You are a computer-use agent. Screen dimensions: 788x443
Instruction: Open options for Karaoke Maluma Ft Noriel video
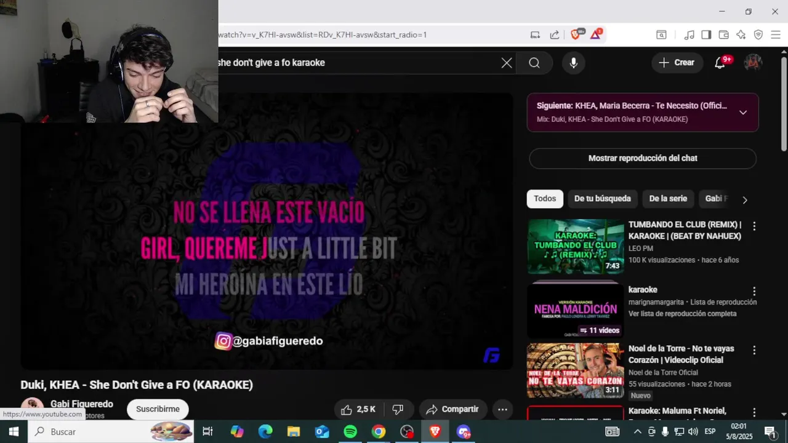tap(754, 412)
